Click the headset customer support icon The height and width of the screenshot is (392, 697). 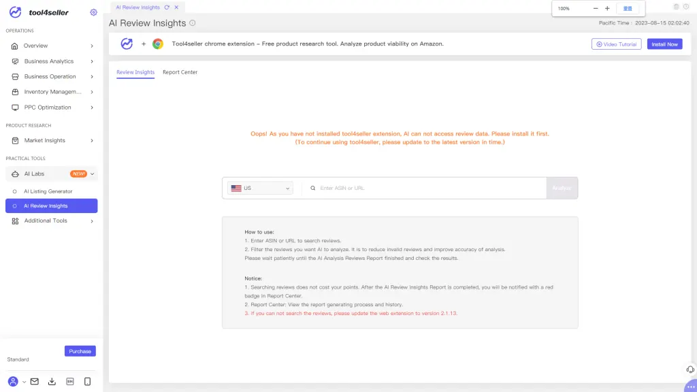(690, 369)
